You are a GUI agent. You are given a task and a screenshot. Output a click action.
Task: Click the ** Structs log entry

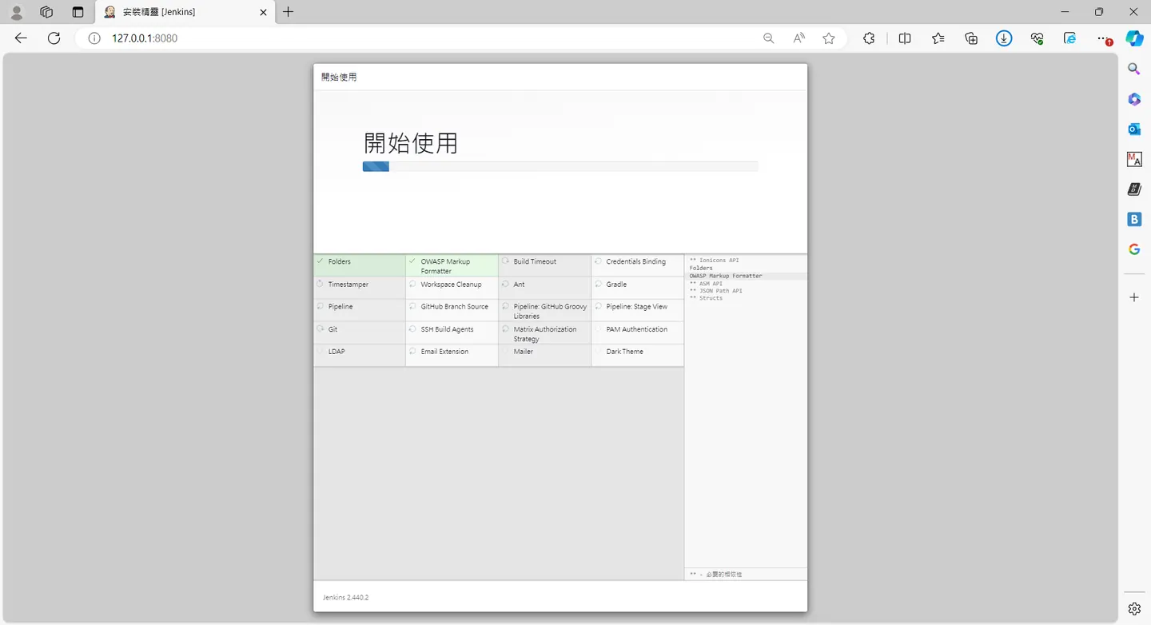tap(706, 298)
